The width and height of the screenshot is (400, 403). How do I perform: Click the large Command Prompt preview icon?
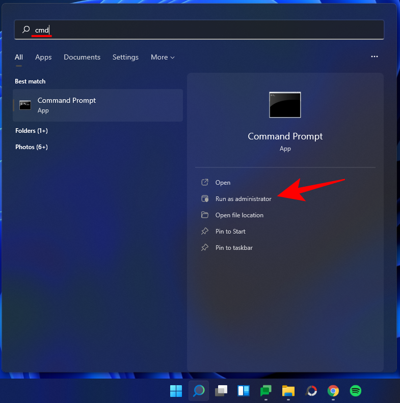point(285,105)
